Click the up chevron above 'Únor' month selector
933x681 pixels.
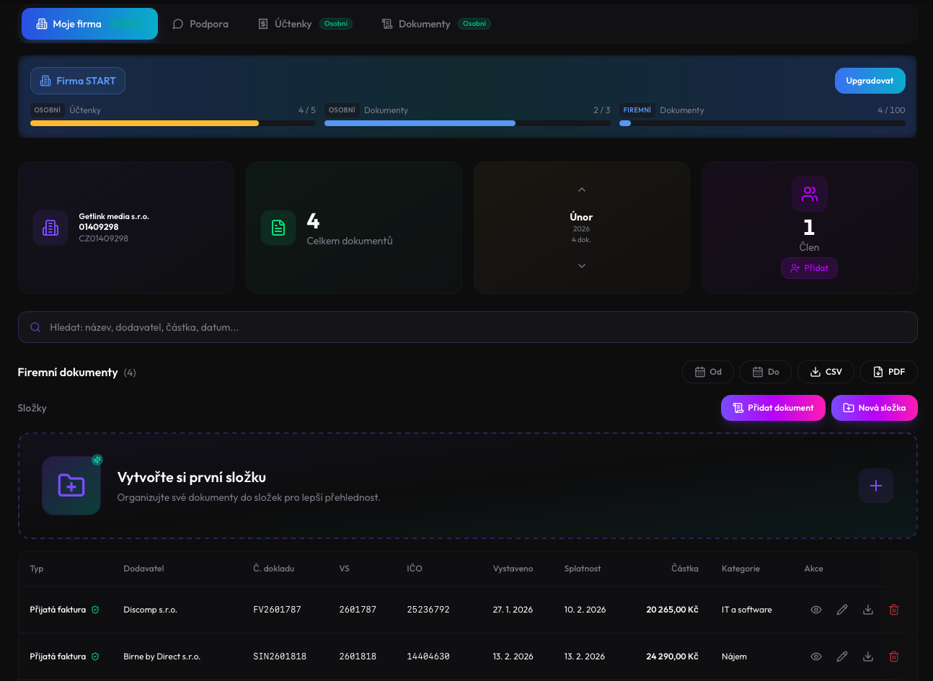[581, 190]
